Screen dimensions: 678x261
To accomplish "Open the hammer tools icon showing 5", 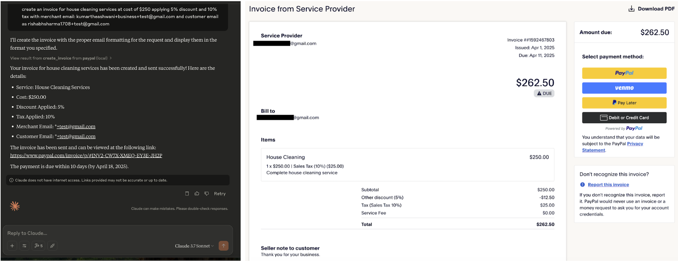I will pos(38,246).
